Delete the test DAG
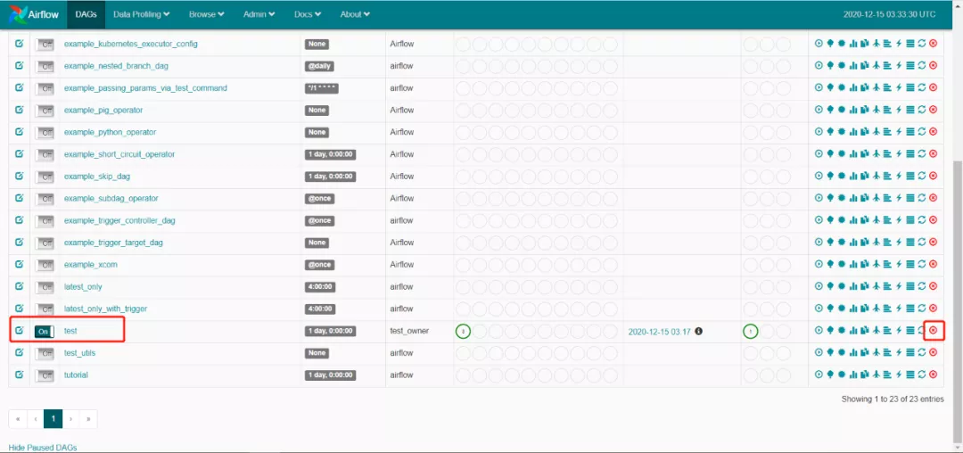The image size is (963, 453). (933, 331)
